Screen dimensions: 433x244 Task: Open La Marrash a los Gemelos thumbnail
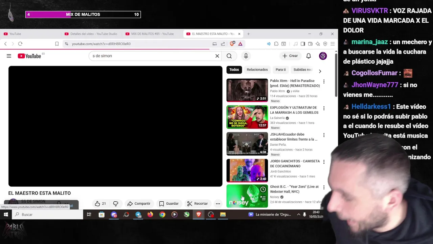tap(247, 117)
